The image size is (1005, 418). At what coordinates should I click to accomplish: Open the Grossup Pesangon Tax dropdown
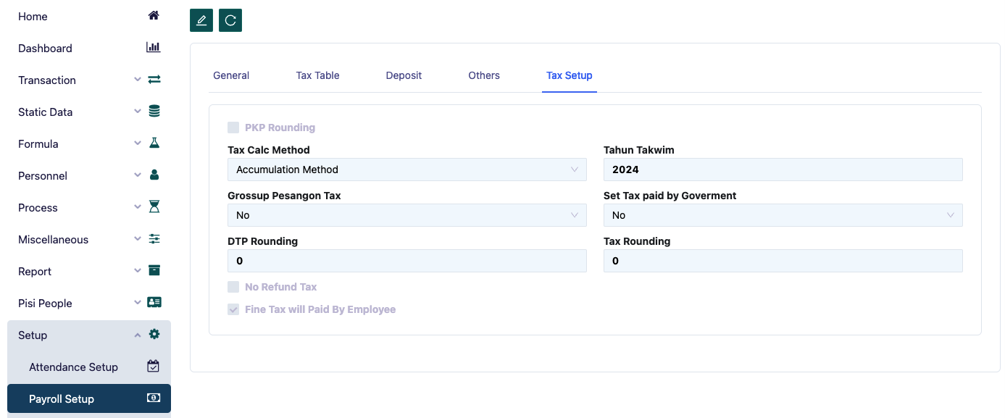(406, 215)
